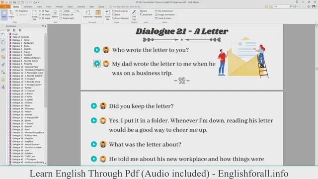Click the zoom in magnifier icon

79,11
